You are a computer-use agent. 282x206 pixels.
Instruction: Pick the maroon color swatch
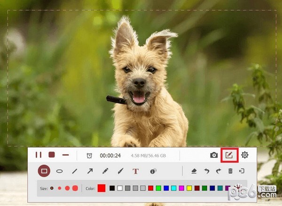click(197, 188)
